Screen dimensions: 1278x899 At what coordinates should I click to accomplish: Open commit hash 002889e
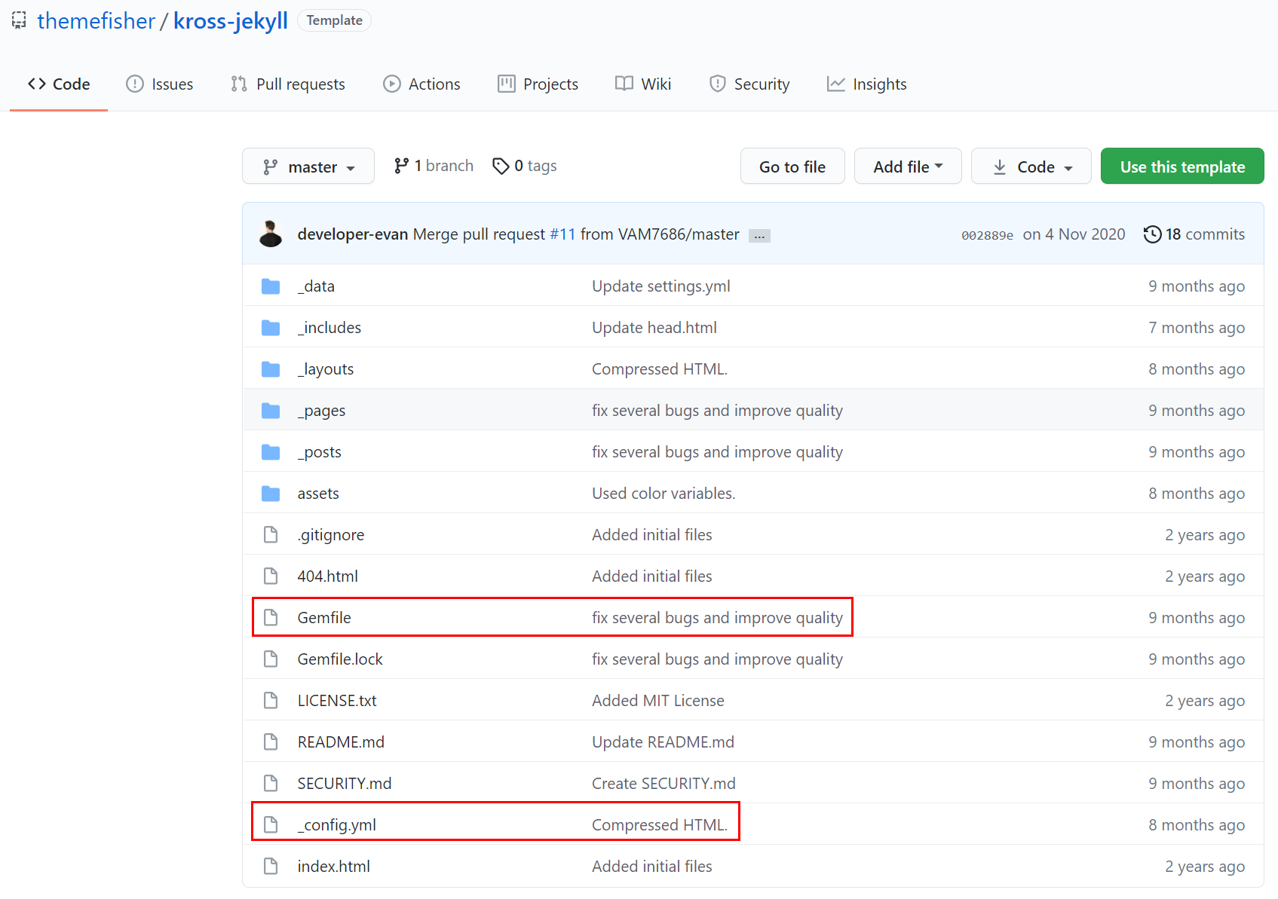click(987, 235)
